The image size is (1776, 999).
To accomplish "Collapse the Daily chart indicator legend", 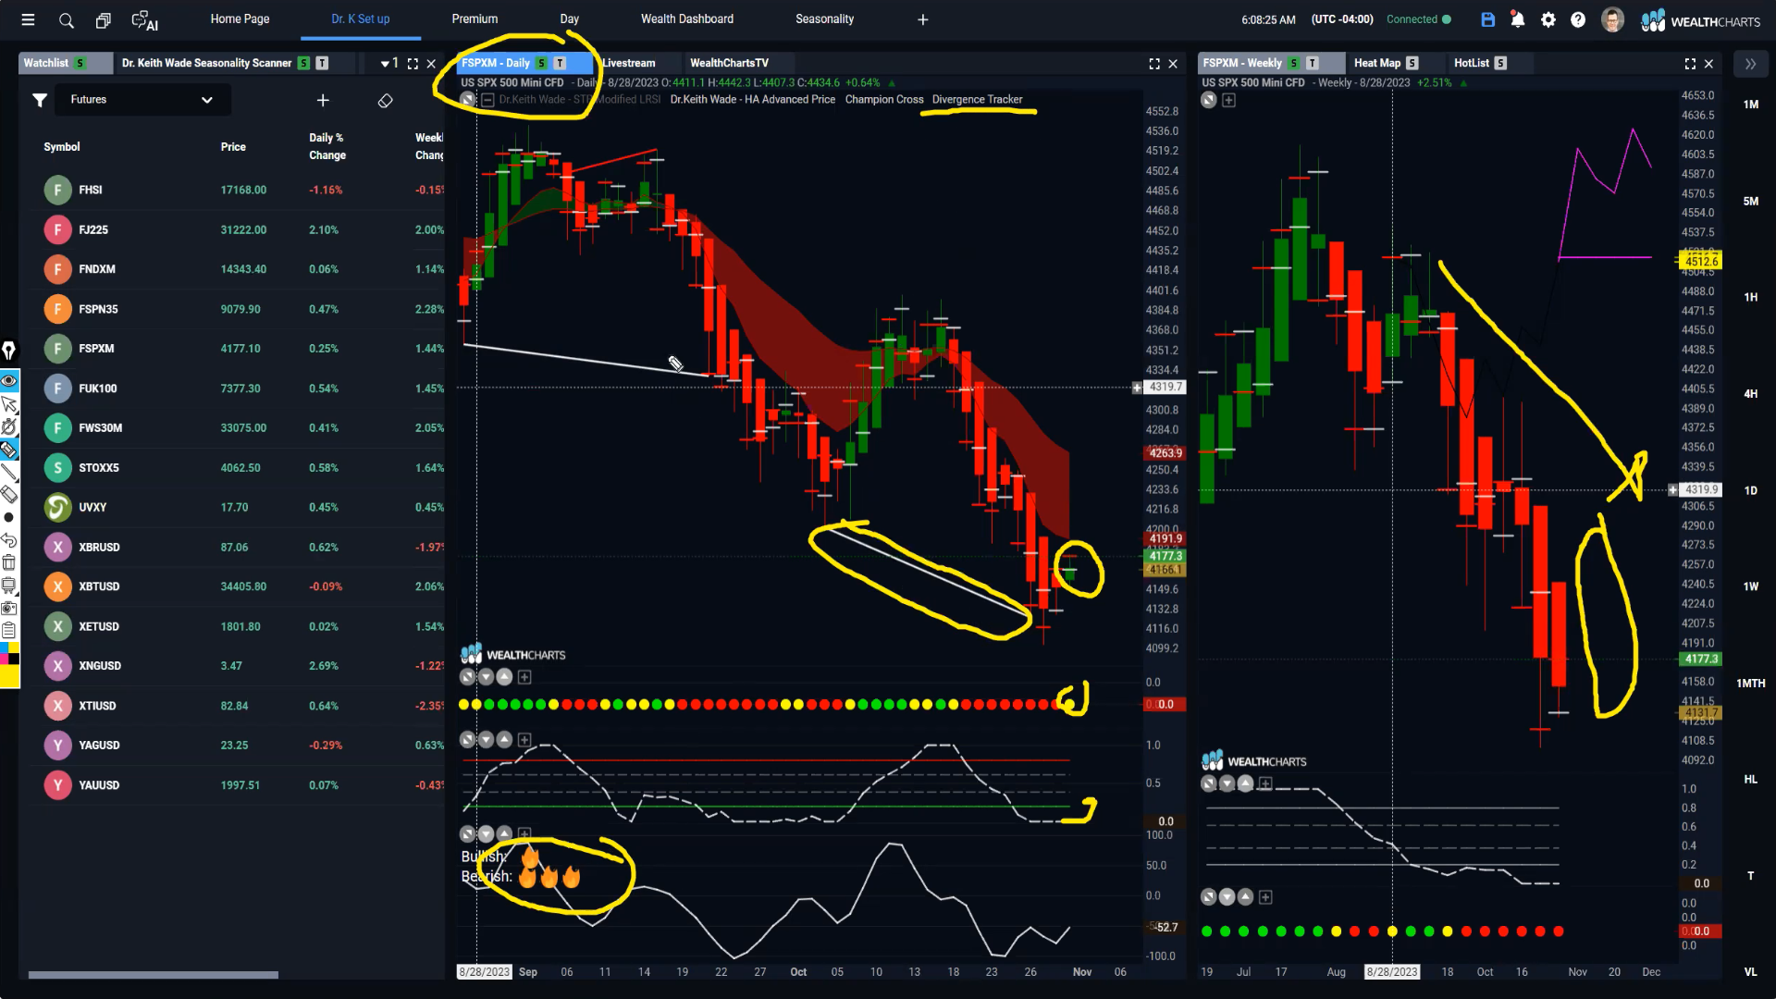I will click(x=488, y=100).
